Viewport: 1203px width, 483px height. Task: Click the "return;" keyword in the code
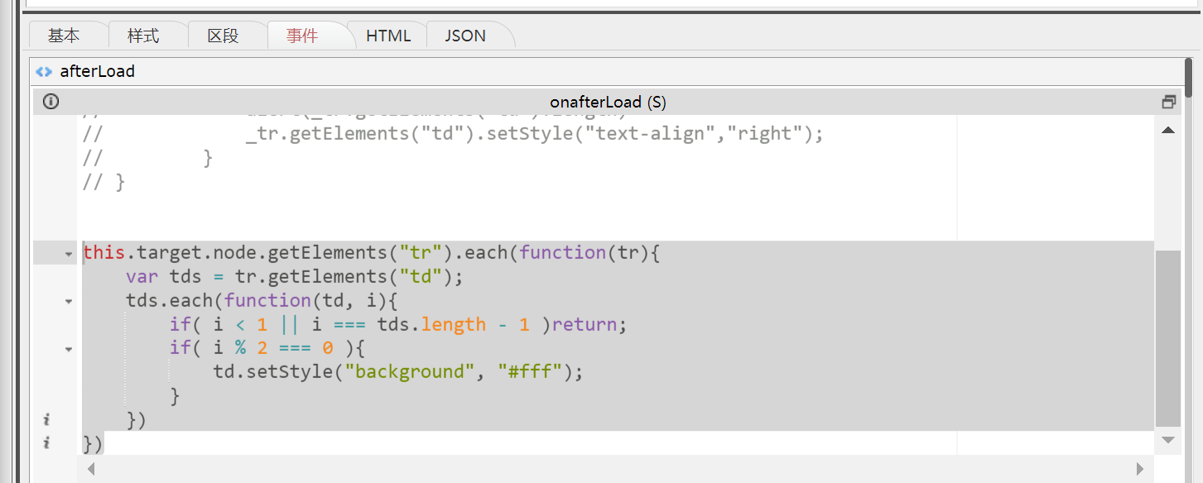tap(589, 324)
